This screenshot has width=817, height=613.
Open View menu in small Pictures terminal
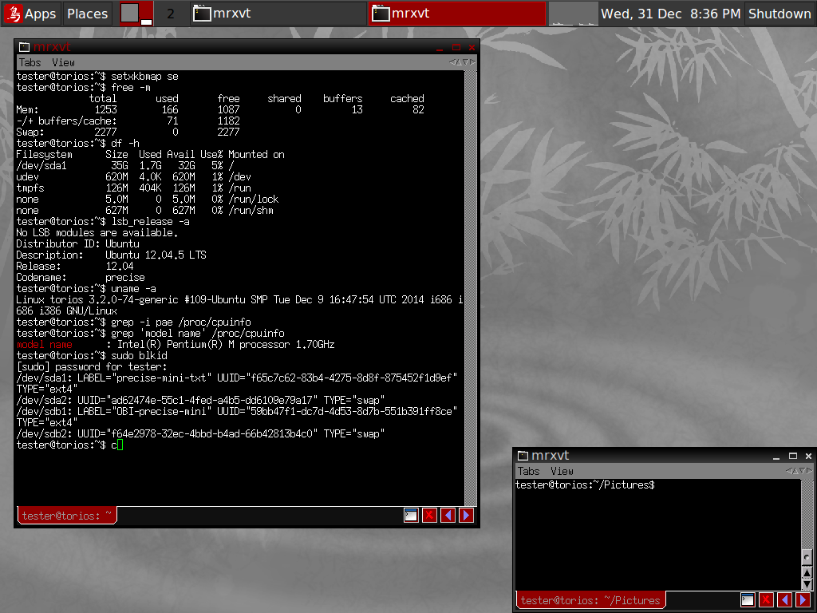562,471
